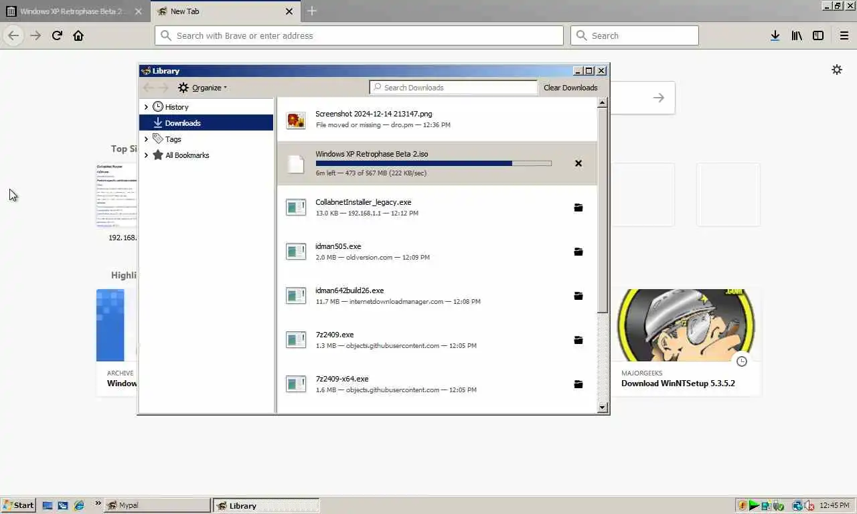Open the downloads arrow in browser toolbar
This screenshot has height=514, width=857.
click(775, 35)
